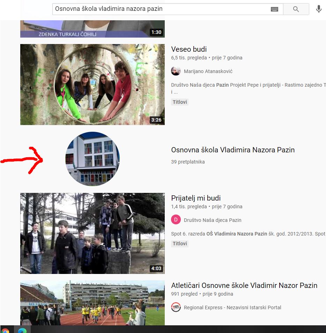Play the Atletičari video thumbnail
The width and height of the screenshot is (326, 333).
92,303
